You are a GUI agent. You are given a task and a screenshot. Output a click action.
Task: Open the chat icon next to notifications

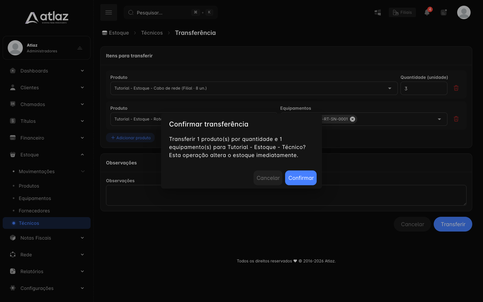click(444, 12)
